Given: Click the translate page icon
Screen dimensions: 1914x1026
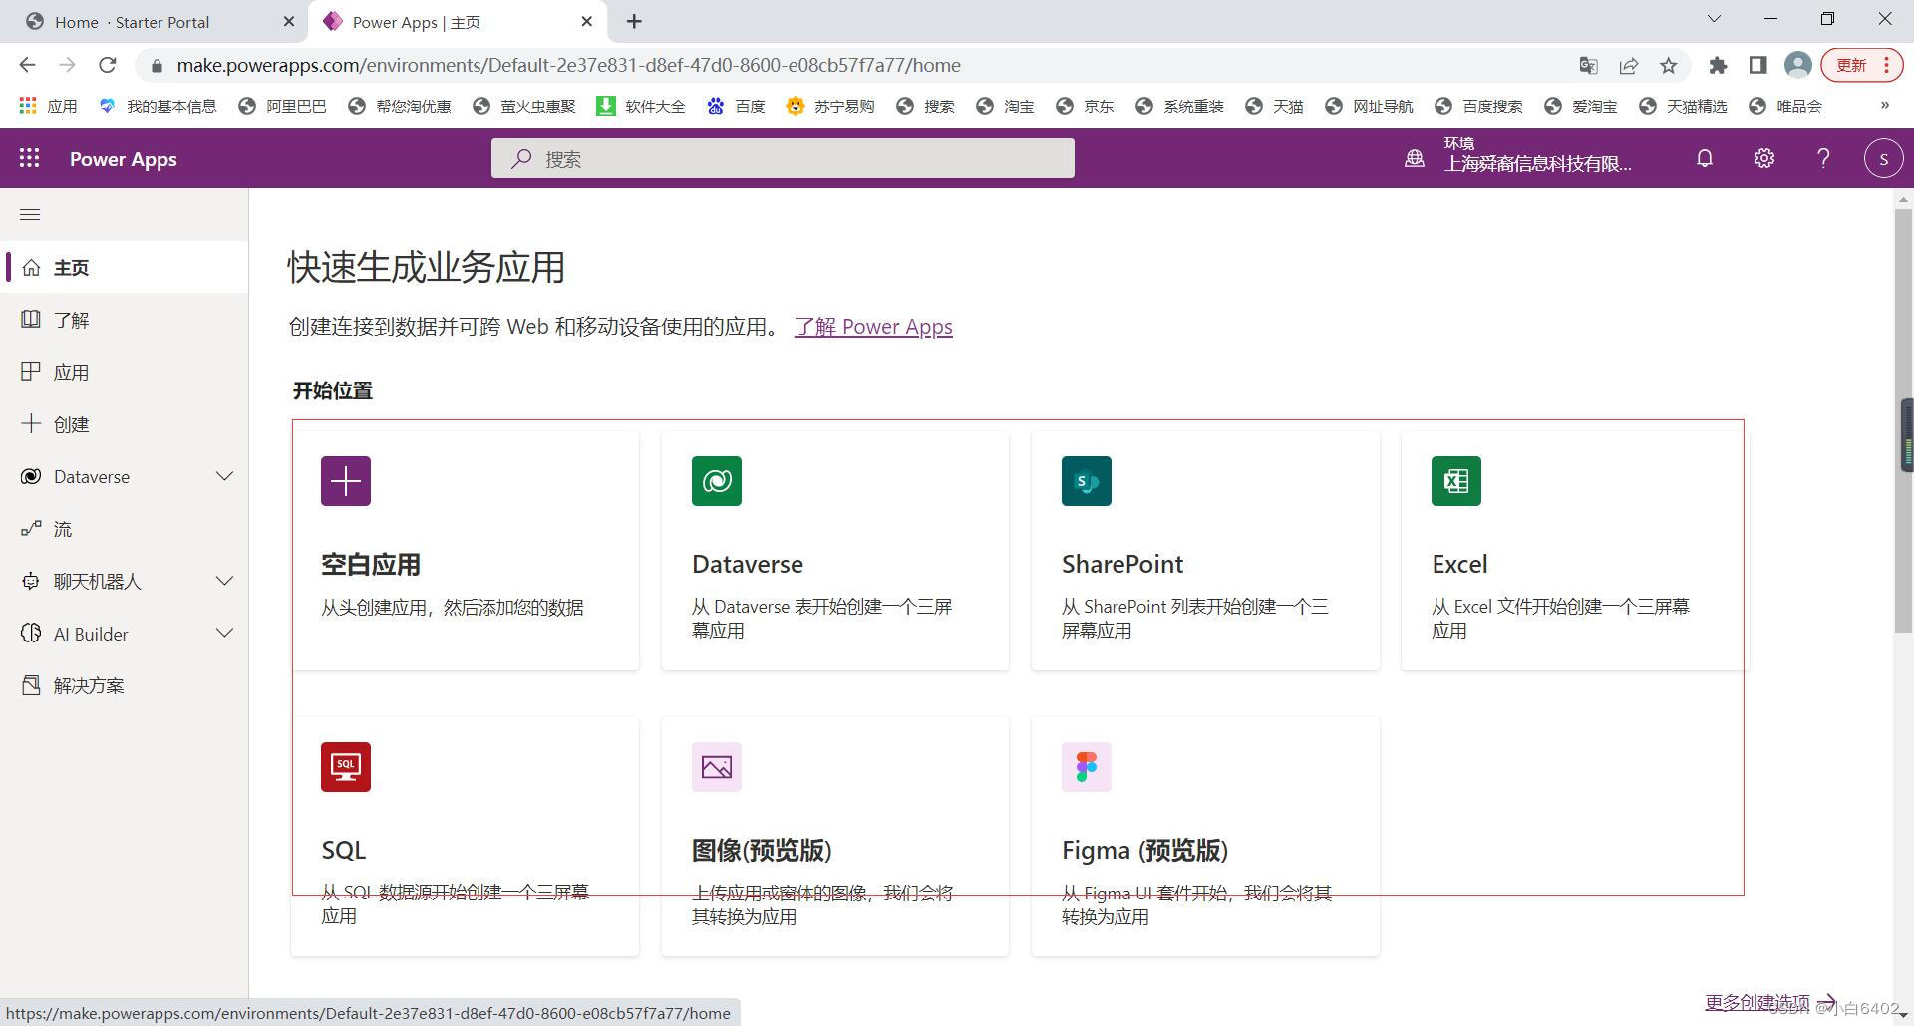Looking at the screenshot, I should (1589, 65).
